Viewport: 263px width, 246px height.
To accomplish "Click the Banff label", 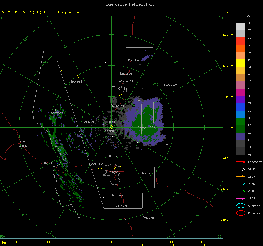I will 48,163.
